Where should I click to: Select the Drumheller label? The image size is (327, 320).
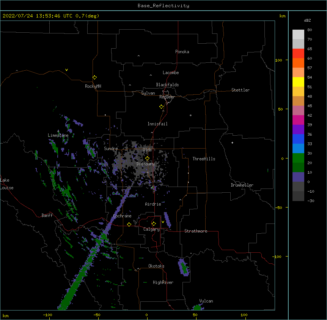[242, 185]
